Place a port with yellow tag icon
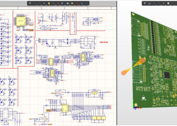177x126 pixels. 72,4
